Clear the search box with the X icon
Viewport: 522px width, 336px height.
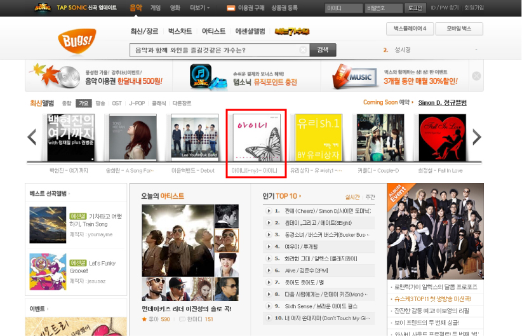(x=303, y=50)
